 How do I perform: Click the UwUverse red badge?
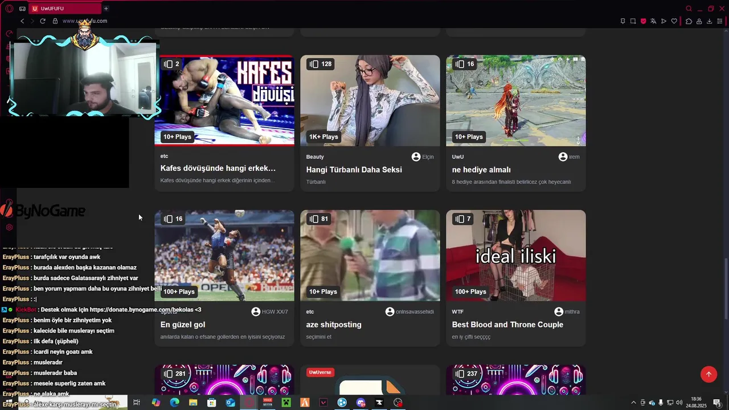tap(320, 372)
